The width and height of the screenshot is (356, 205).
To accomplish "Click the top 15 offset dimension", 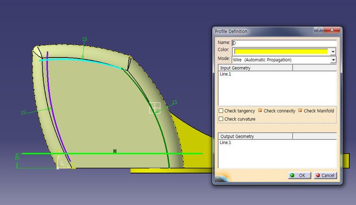I will (84, 39).
